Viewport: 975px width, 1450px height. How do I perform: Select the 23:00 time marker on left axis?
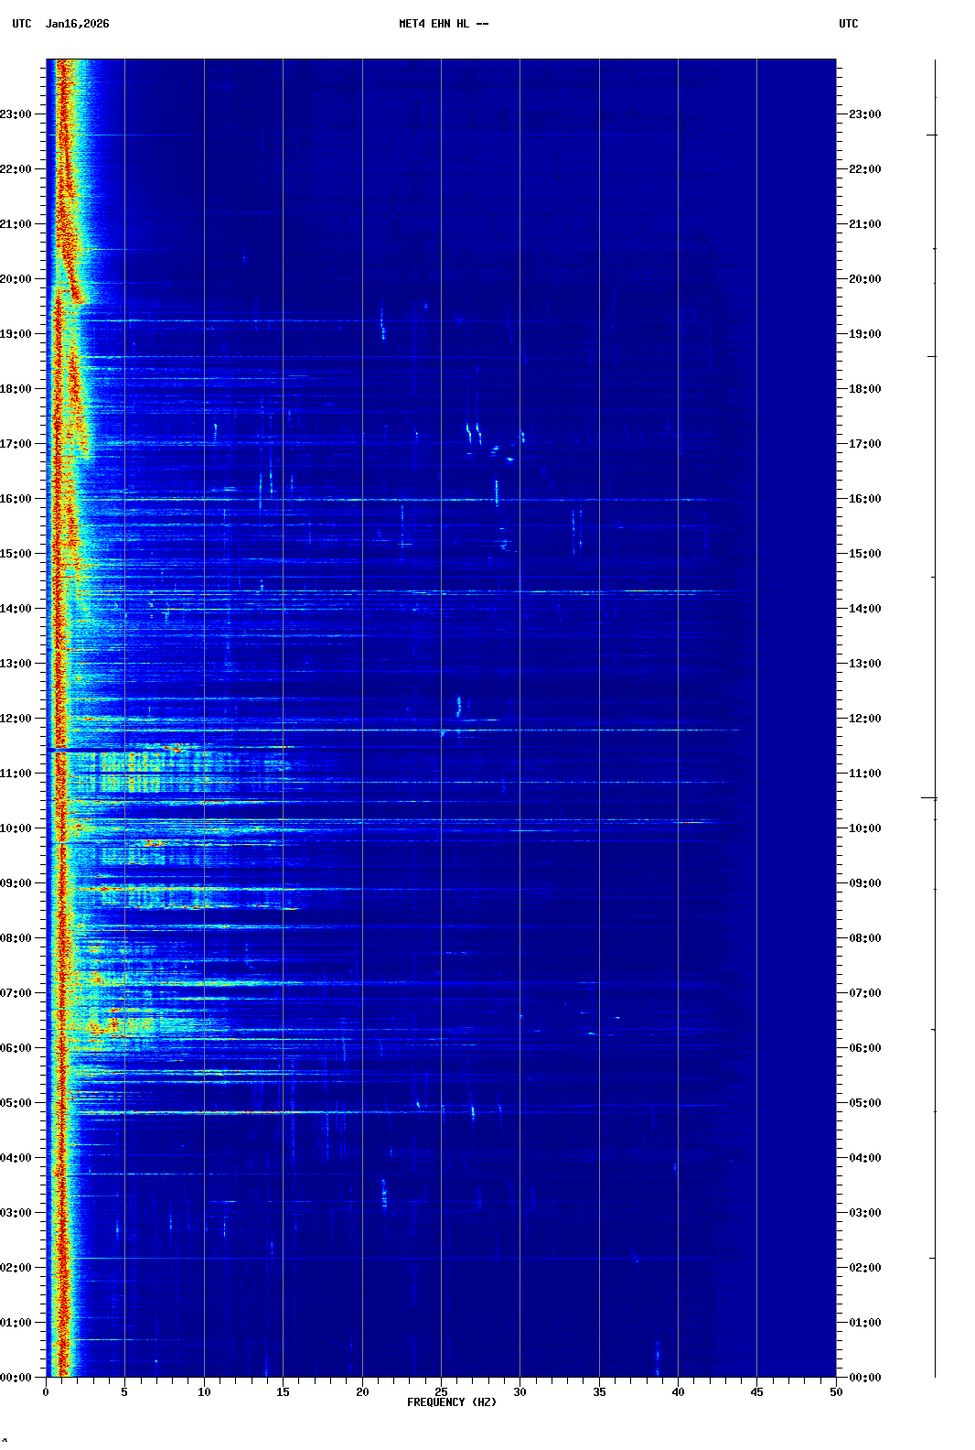point(16,114)
